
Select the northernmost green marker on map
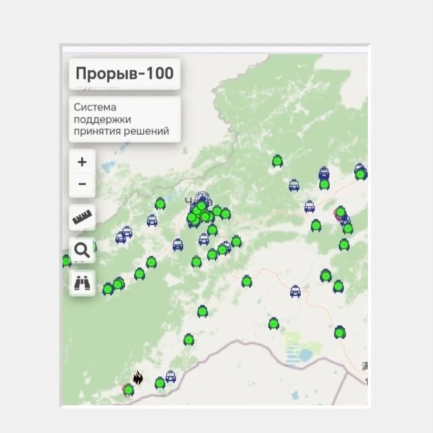277,161
